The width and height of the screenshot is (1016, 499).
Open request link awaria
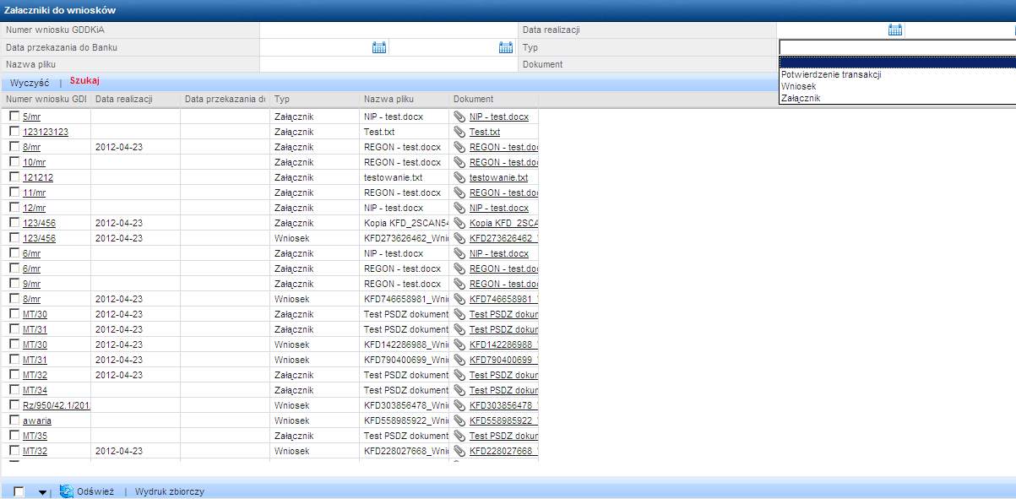click(37, 420)
